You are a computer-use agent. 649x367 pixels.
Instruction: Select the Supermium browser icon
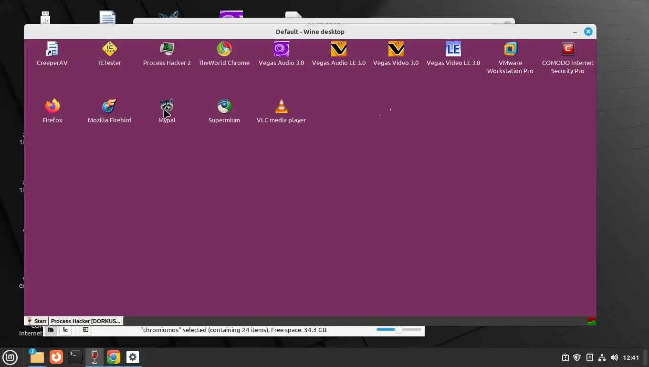[x=224, y=106]
